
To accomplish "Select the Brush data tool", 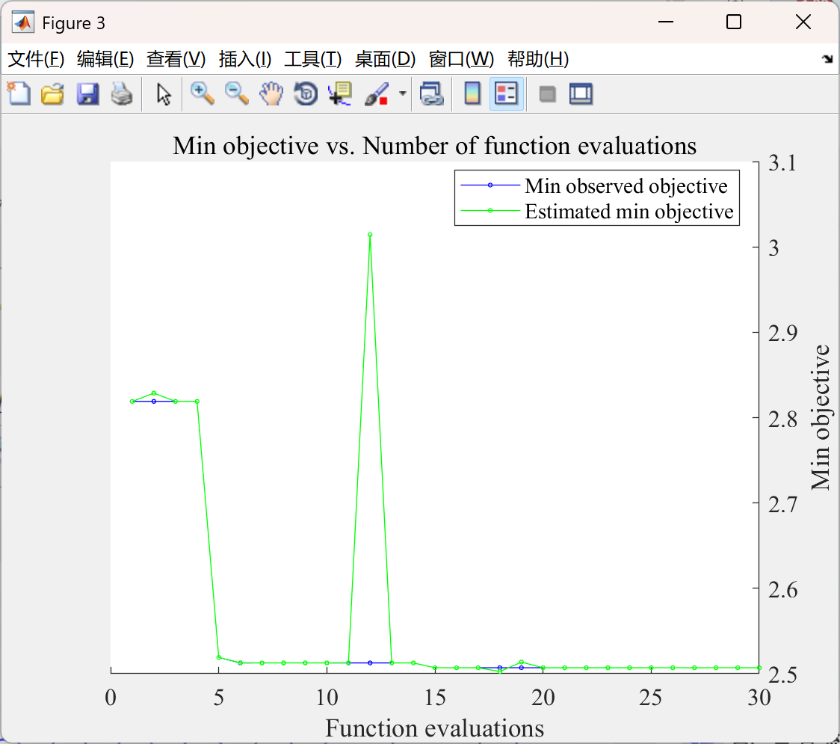I will pos(377,93).
